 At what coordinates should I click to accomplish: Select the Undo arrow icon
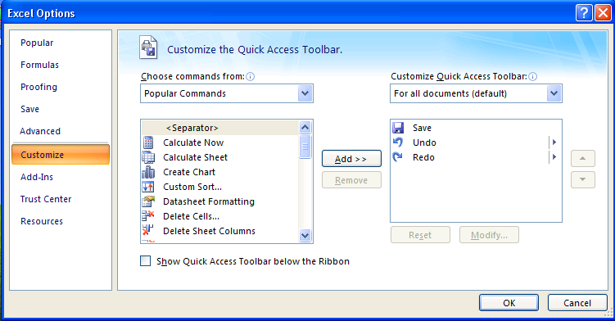pyautogui.click(x=398, y=142)
